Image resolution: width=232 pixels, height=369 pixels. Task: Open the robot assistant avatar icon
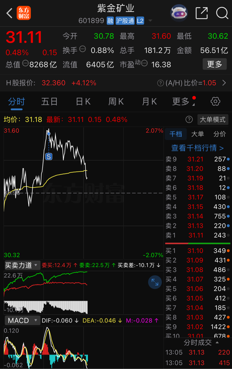click(179, 13)
